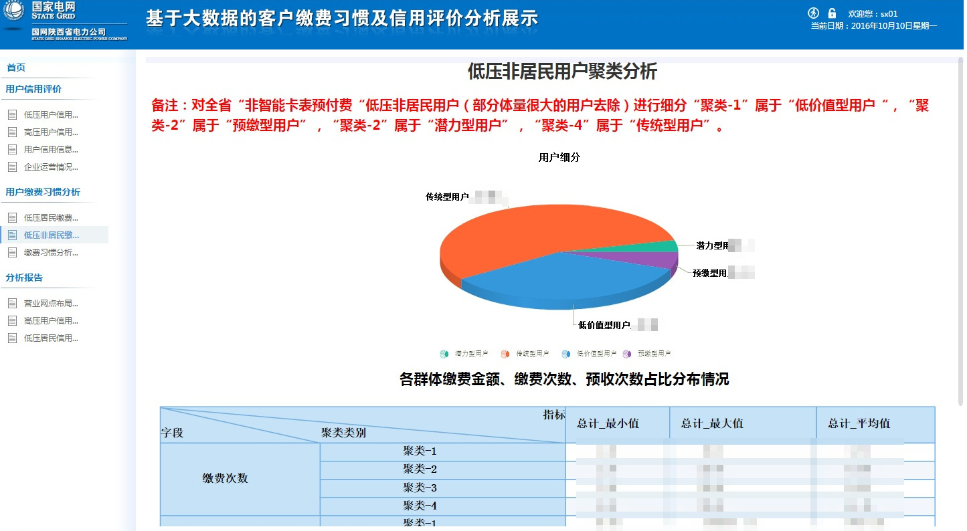Screen dimensions: 967x531
Task: Open 低压用户信用... menu item
Action: [51, 114]
